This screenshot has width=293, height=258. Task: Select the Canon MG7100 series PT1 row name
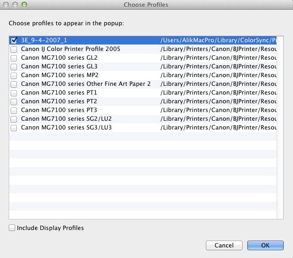(59, 93)
